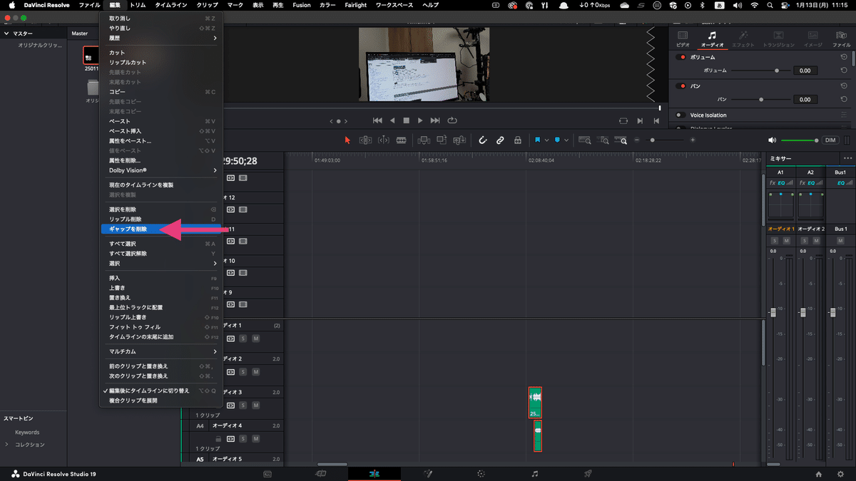Open mixer options three-dot menu

[847, 158]
